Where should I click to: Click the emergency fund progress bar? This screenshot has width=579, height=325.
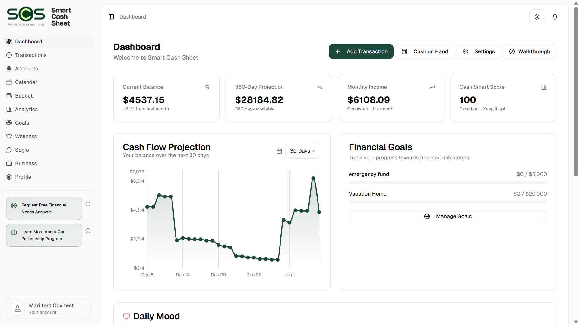(448, 183)
